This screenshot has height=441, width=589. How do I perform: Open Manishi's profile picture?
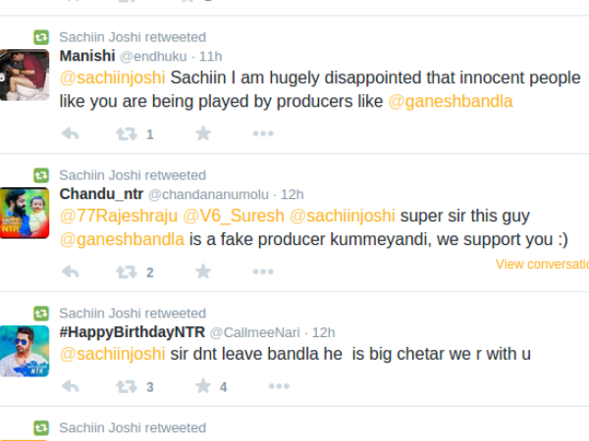pyautogui.click(x=25, y=74)
